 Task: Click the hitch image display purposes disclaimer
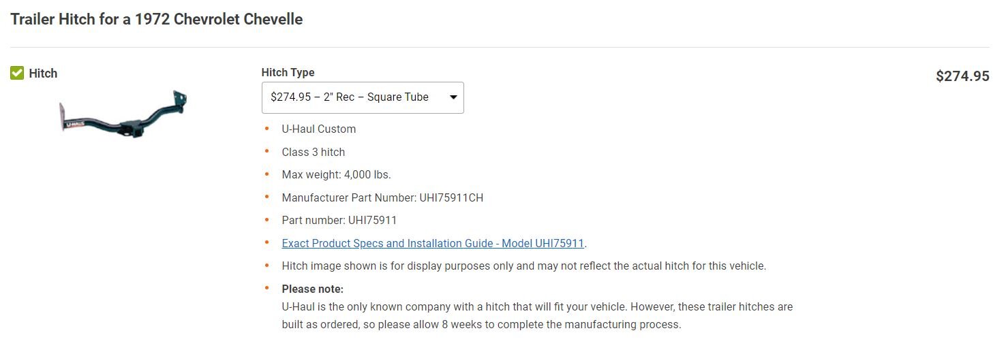coord(524,266)
